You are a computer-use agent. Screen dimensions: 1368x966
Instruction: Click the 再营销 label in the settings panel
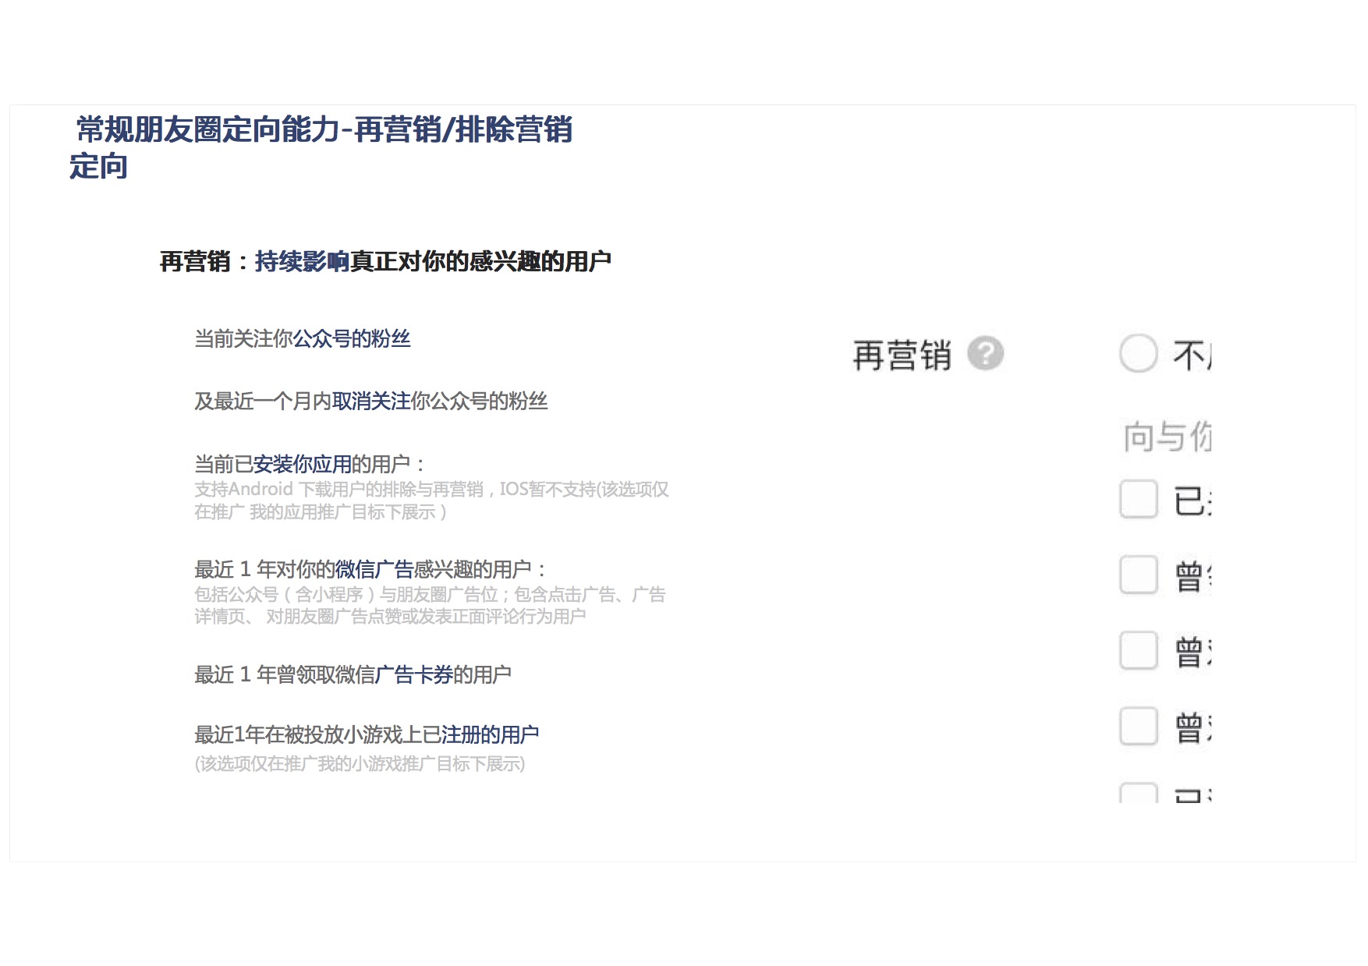pyautogui.click(x=902, y=356)
